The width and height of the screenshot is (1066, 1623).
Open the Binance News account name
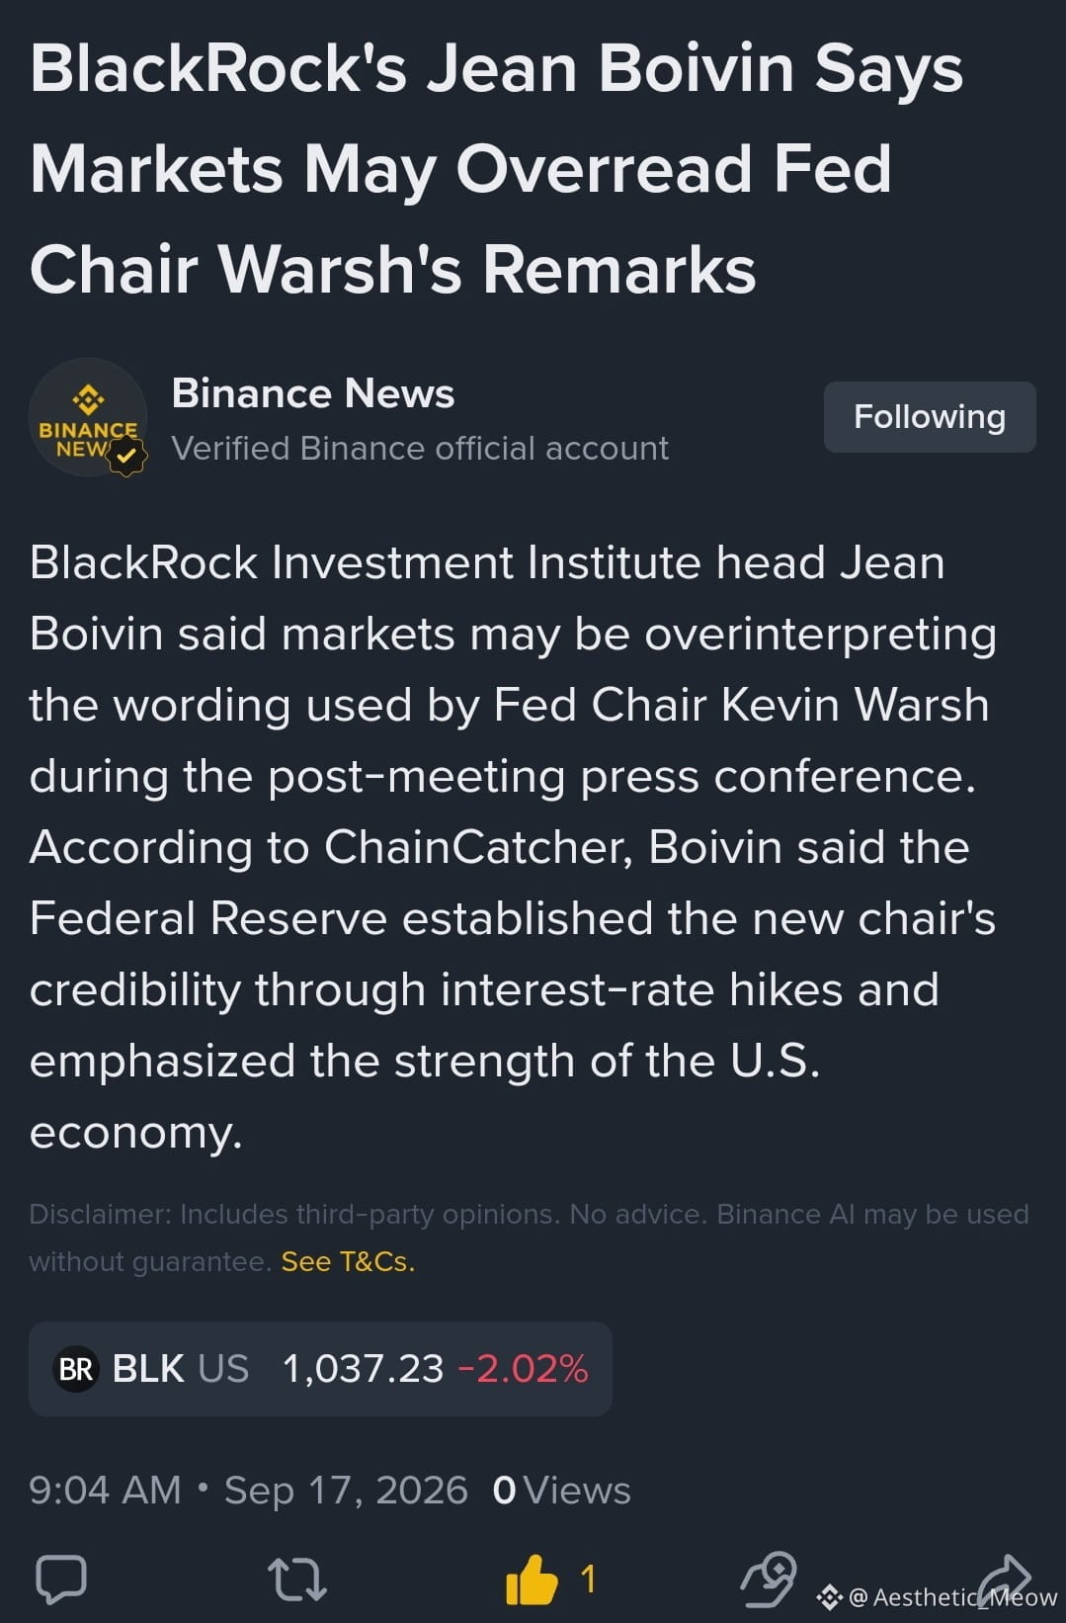point(313,393)
